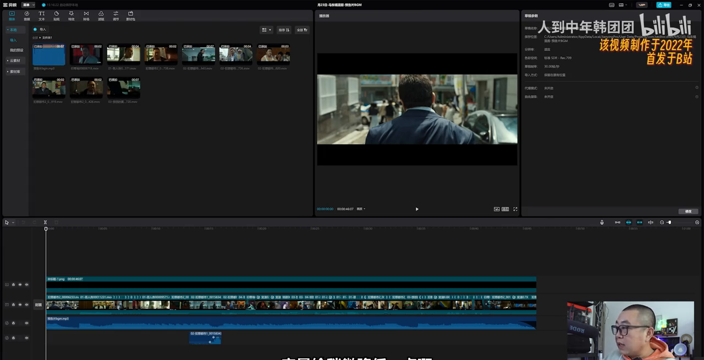
Task: Open the 滤镜 (Filters) panel icon
Action: click(x=101, y=15)
